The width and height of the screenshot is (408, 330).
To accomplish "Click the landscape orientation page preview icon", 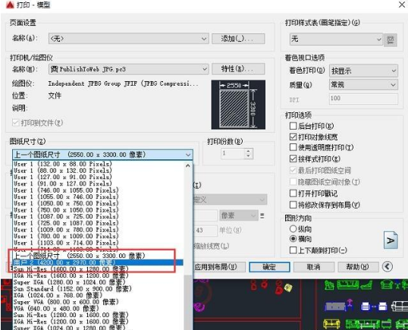I will pyautogui.click(x=391, y=240).
